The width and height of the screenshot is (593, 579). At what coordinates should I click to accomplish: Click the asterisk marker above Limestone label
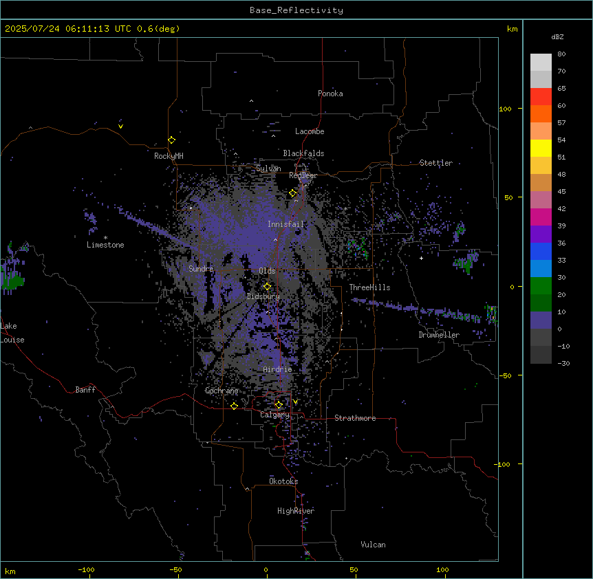pos(105,238)
